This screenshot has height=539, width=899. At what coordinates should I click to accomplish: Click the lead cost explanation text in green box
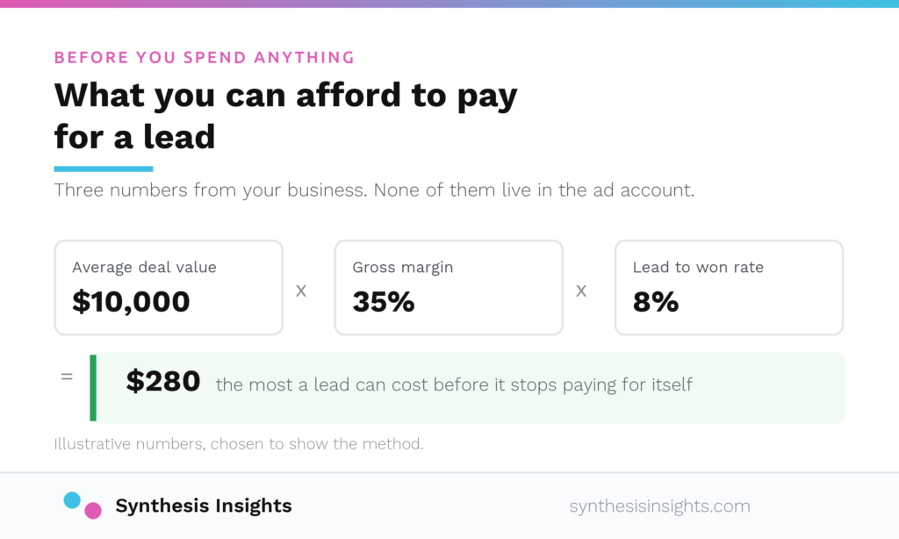454,384
